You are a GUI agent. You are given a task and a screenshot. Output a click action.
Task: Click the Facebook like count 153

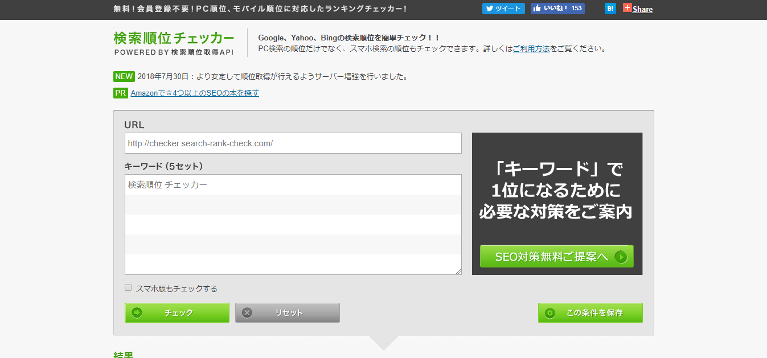pos(576,9)
